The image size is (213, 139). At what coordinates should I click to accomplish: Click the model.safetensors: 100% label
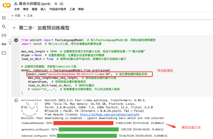point(37,123)
